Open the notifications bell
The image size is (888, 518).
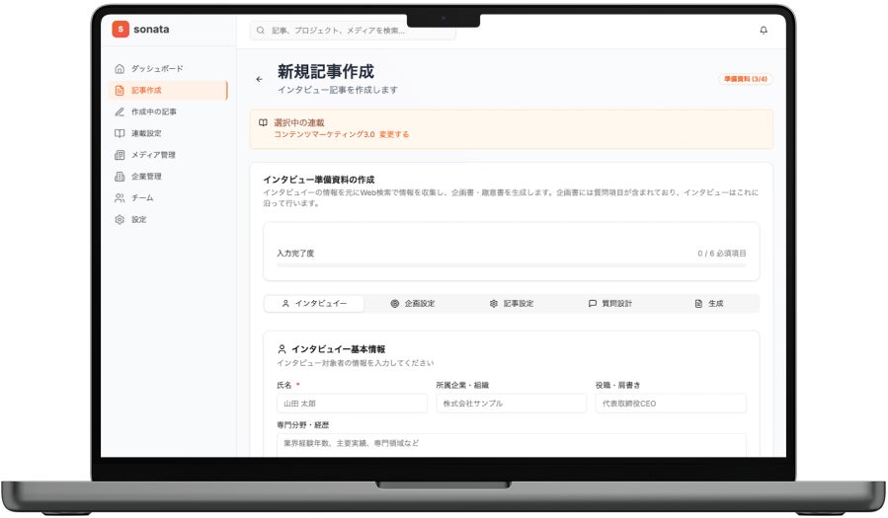764,30
